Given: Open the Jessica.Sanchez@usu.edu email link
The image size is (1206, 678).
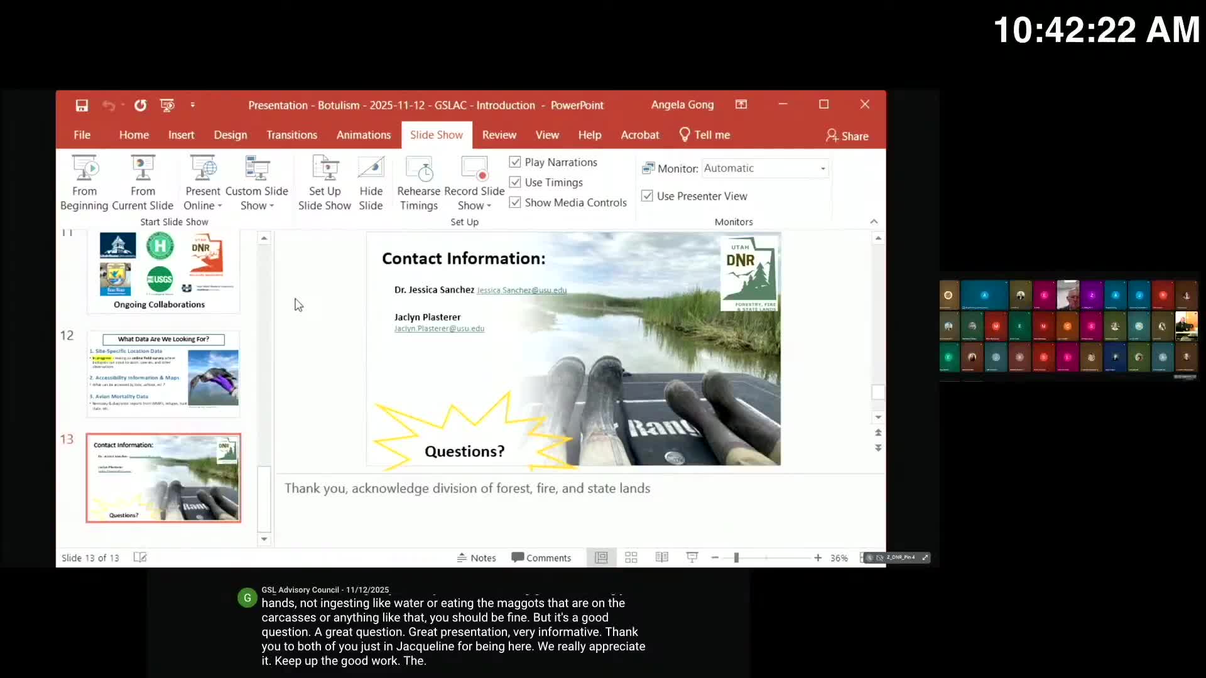Looking at the screenshot, I should coord(521,291).
